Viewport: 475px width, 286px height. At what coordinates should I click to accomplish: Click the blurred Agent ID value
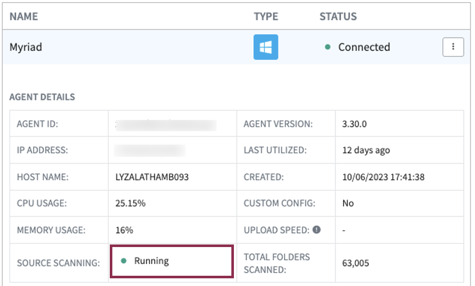pyautogui.click(x=165, y=124)
